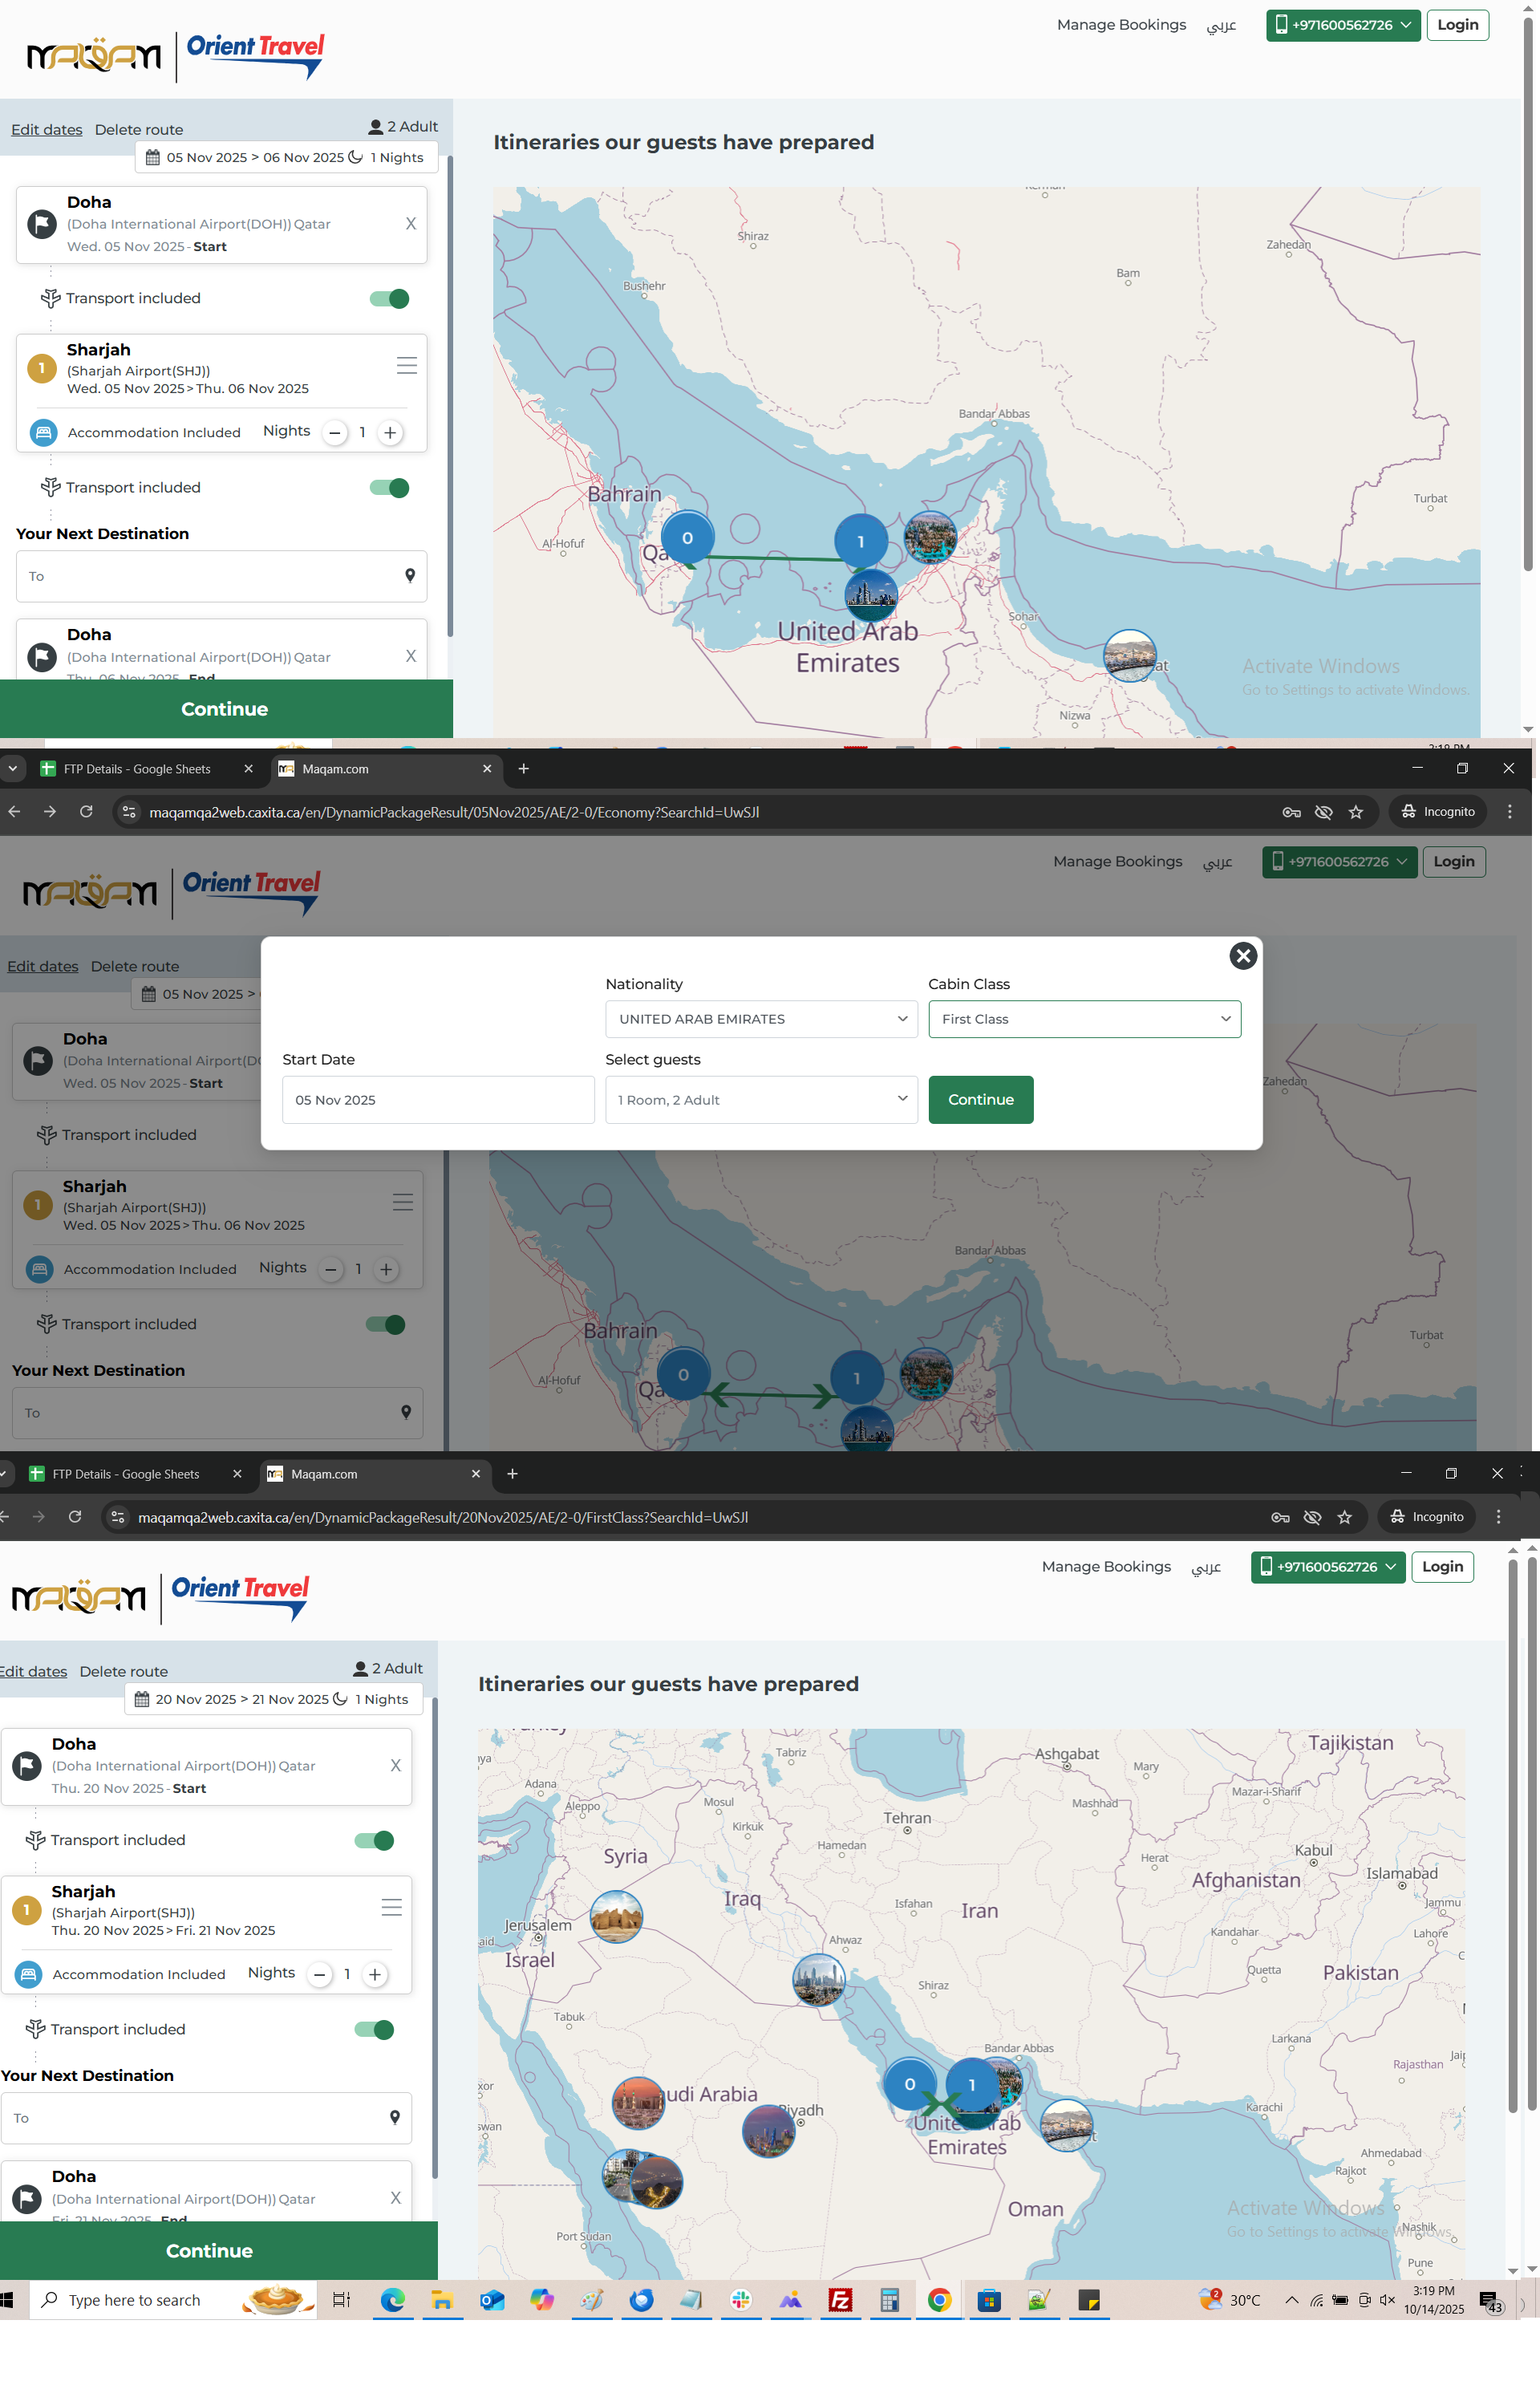The width and height of the screenshot is (1540, 2381).
Task: Select Maqam.com tab above the 05Nov2025 address
Action: click(x=336, y=769)
